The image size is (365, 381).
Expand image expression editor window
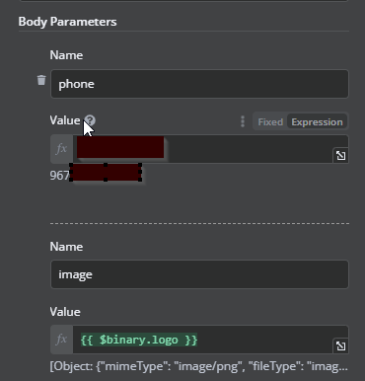tap(340, 345)
